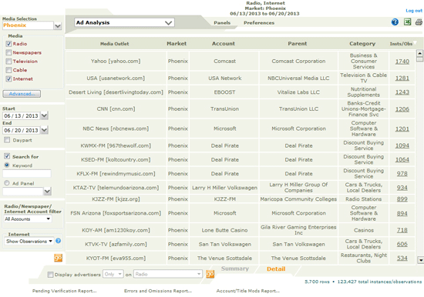Open the Preferences tab

[x=259, y=22]
